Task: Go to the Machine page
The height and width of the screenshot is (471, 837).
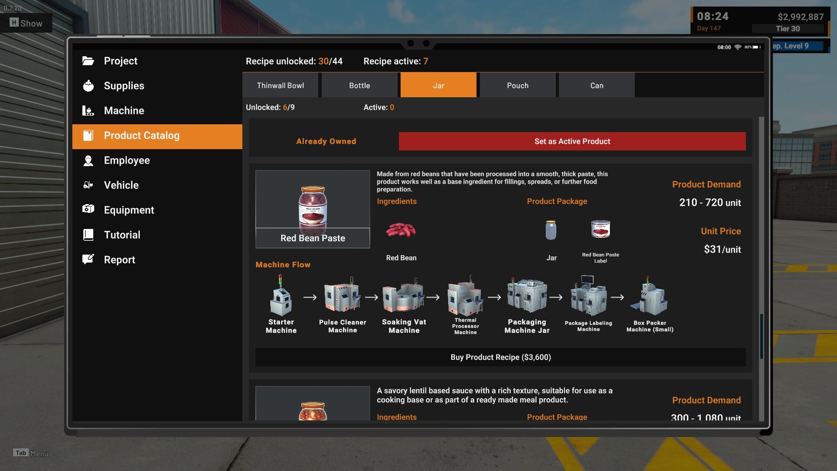Action: click(x=124, y=111)
